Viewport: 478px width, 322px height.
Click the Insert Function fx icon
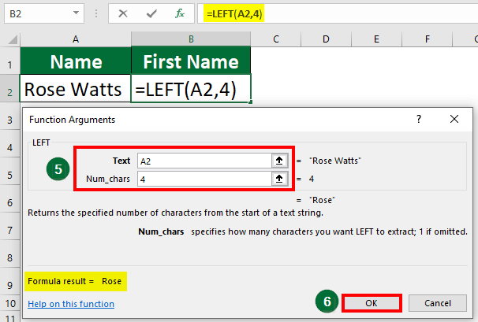pyautogui.click(x=180, y=13)
